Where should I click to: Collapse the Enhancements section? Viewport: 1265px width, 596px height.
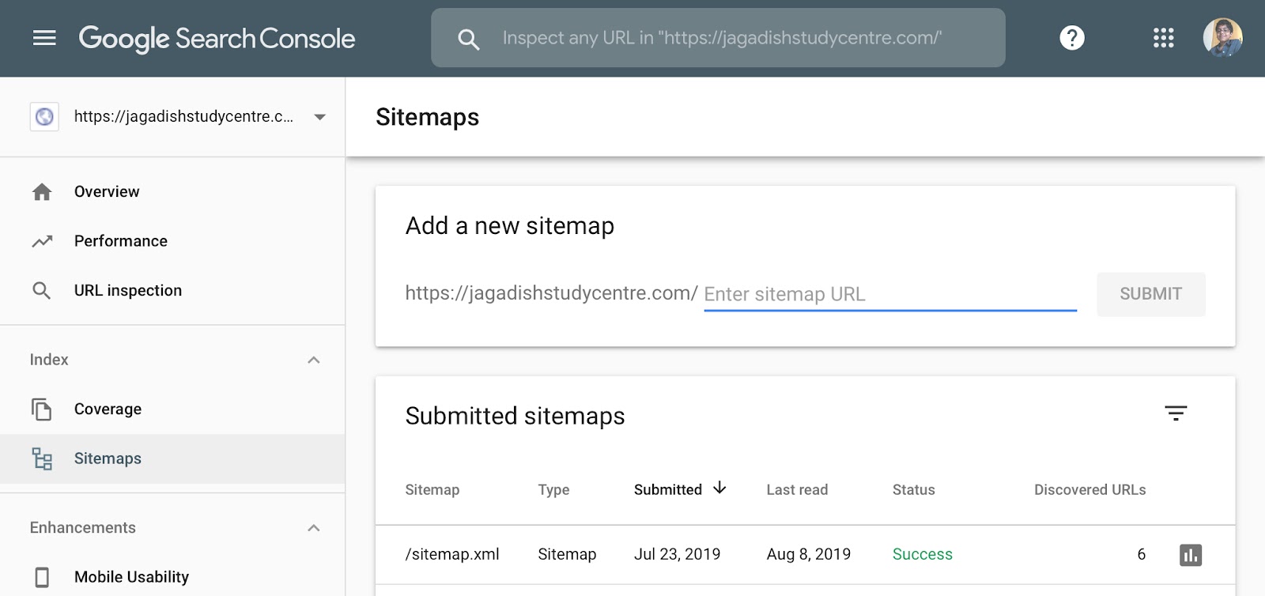[314, 528]
